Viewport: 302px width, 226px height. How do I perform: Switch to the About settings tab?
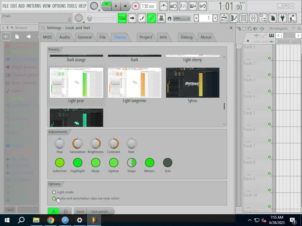[x=206, y=37]
